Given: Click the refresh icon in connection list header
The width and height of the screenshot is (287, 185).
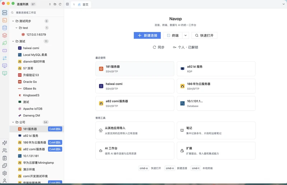Looking at the screenshot, I should [60, 4].
